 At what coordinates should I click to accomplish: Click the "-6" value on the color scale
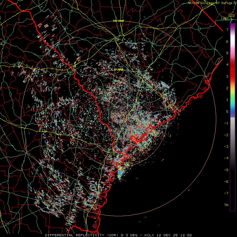[x=226, y=181]
